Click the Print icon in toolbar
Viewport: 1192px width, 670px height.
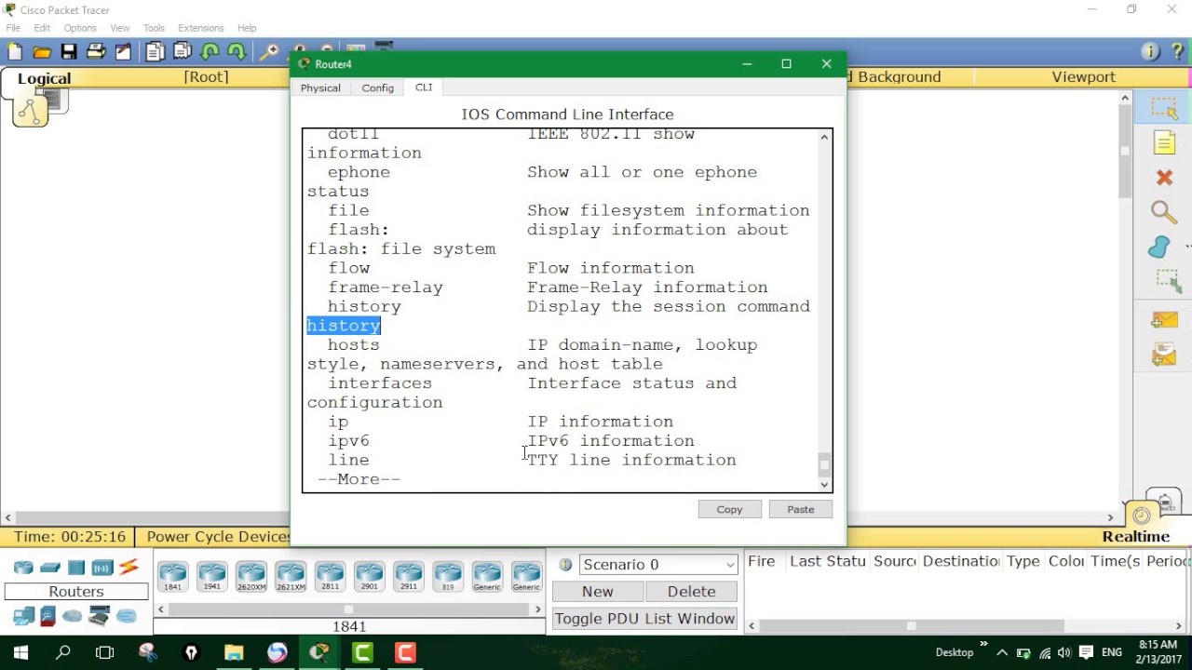pos(96,52)
